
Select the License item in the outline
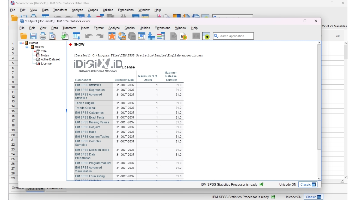click(x=46, y=64)
